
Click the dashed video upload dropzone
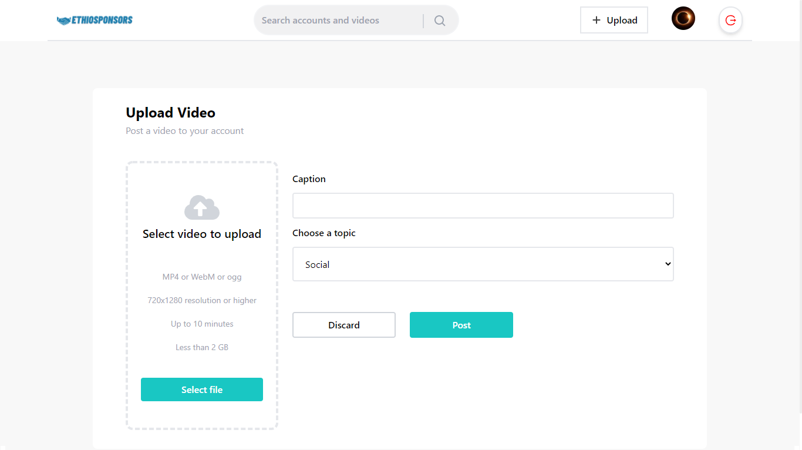201,294
